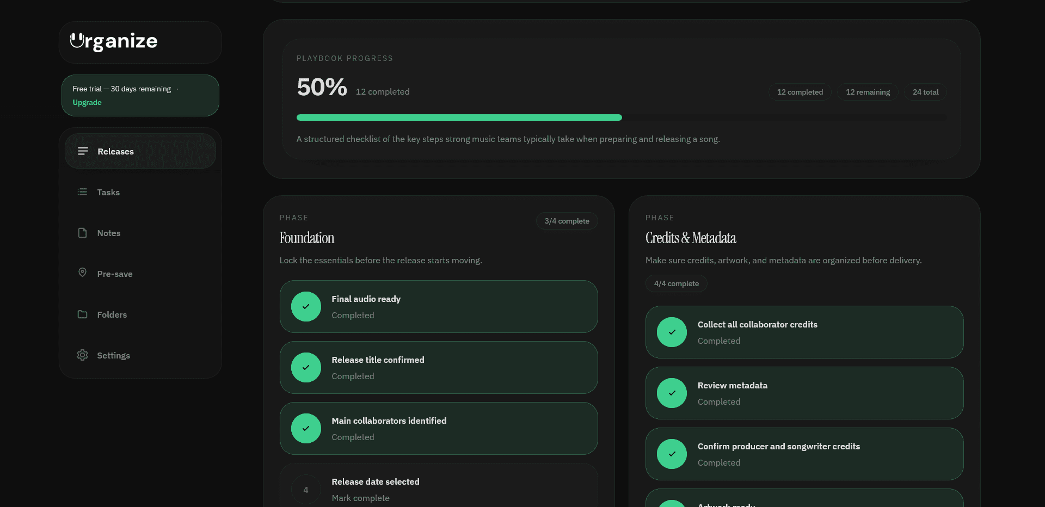
Task: Toggle completion of Release title confirmed
Action: [x=305, y=367]
